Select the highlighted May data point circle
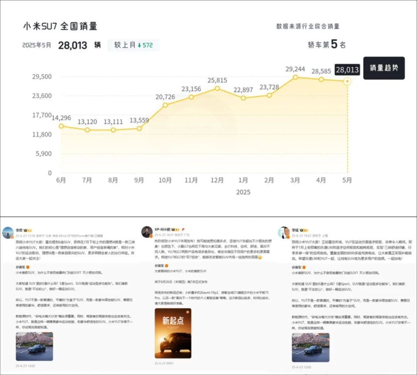Viewport: 417px width, 375px height. click(347, 82)
